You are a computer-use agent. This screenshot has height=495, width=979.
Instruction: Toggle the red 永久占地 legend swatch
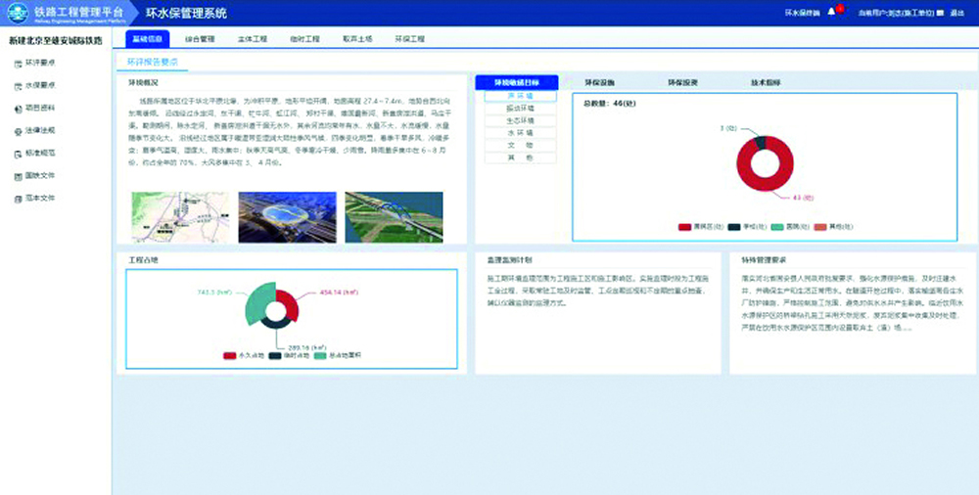[230, 356]
